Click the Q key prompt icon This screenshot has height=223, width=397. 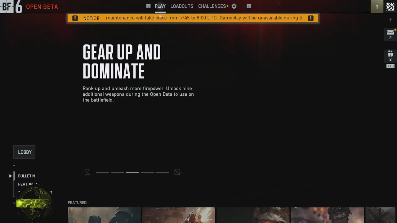148,6
